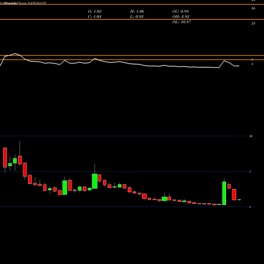This screenshot has height=264, width=264.
Task: Click the '4' upper axis label
Action: tap(252, 64)
